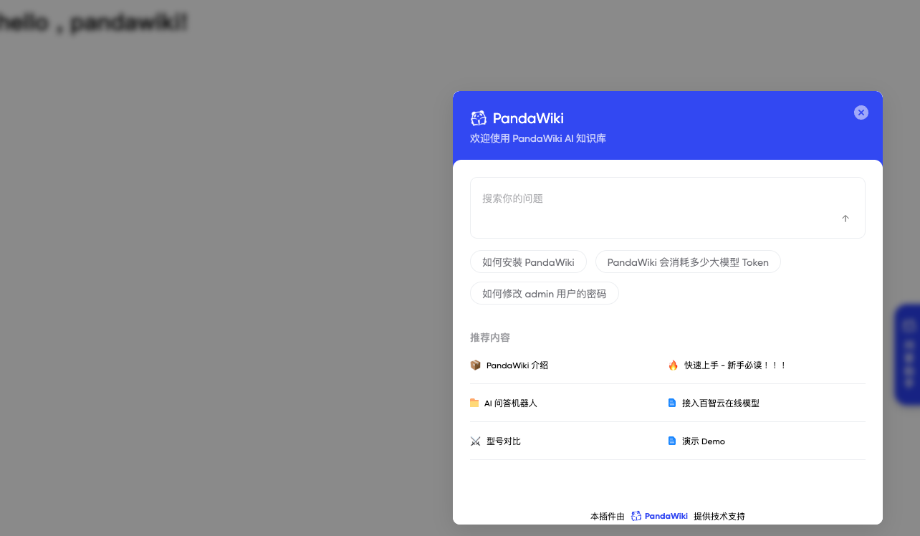This screenshot has height=536, width=920.
Task: Click the upward send arrow in the search box
Action: (845, 219)
